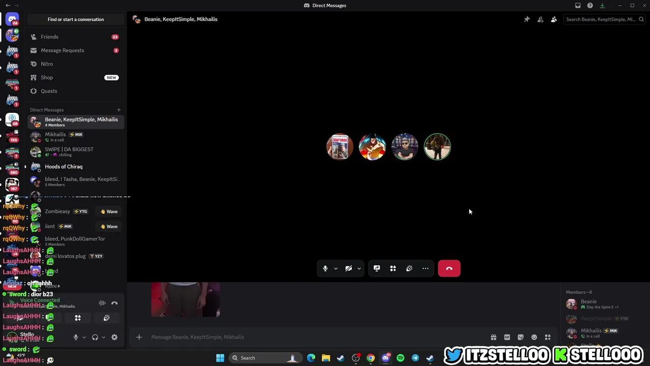Open User Settings gear icon

pos(114,337)
